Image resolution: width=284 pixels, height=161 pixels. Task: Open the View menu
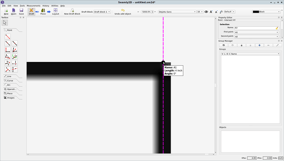[16, 6]
